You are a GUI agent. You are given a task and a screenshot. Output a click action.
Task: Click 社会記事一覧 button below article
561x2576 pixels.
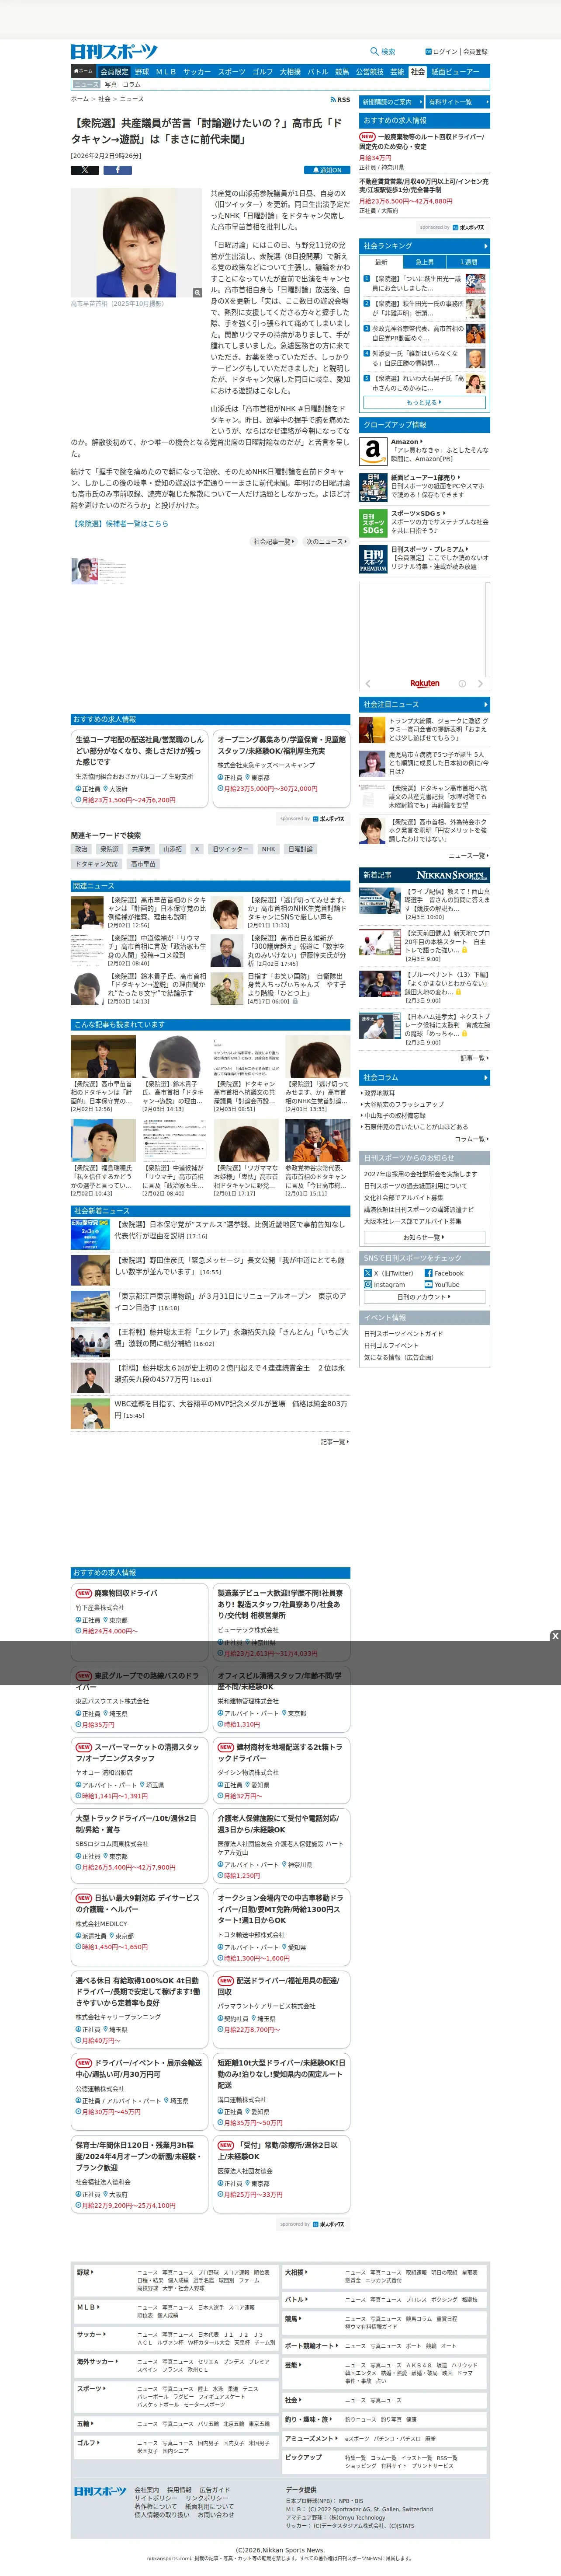pos(274,542)
